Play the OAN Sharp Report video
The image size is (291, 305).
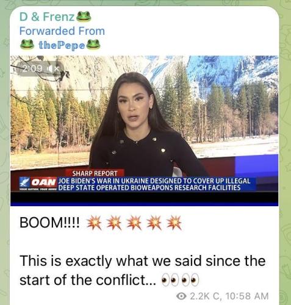[144, 131]
